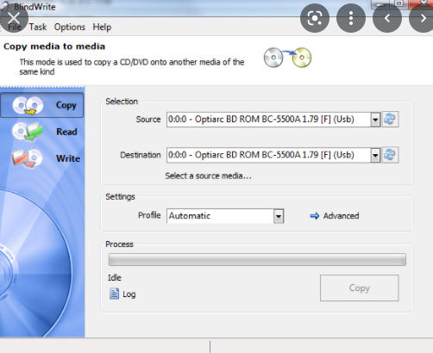The width and height of the screenshot is (433, 353).
Task: Select the Write mode disc icon
Action: point(28,158)
